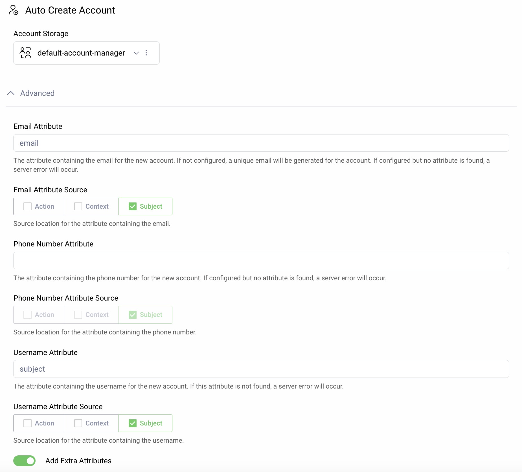The height and width of the screenshot is (472, 522).
Task: Open the three-dot menu beside default-account-manager
Action: pos(146,53)
